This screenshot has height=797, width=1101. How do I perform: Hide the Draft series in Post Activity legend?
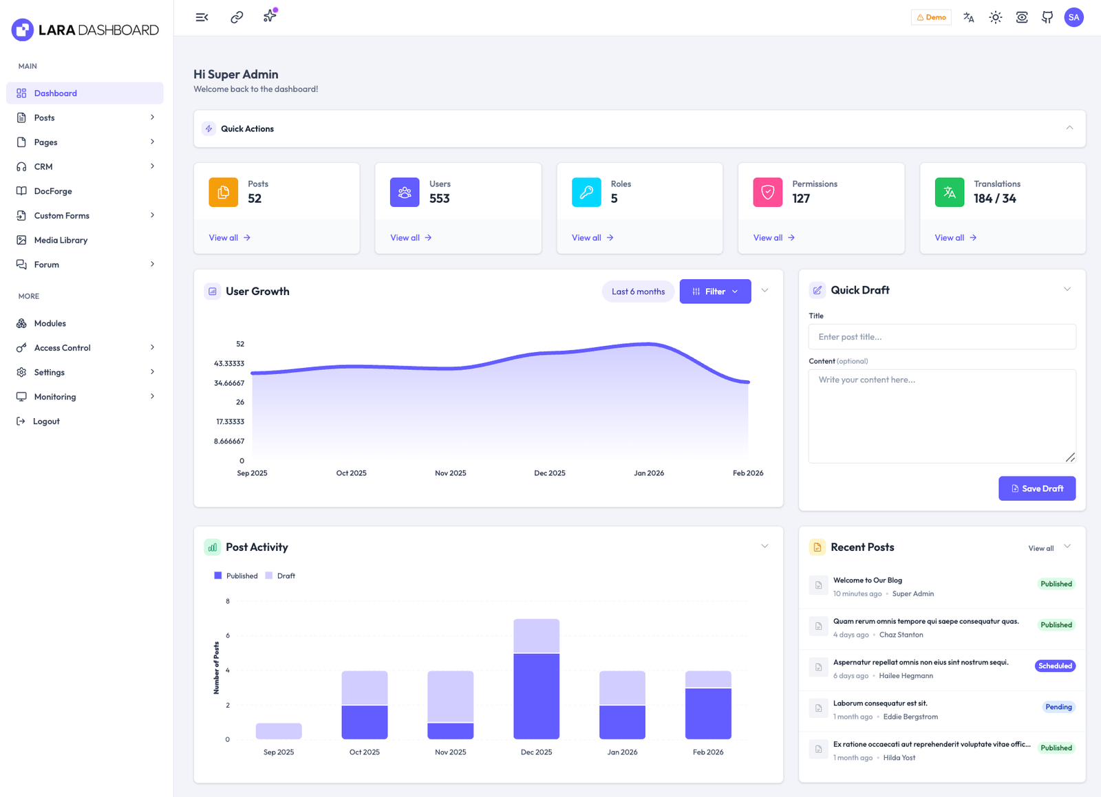[x=279, y=576]
